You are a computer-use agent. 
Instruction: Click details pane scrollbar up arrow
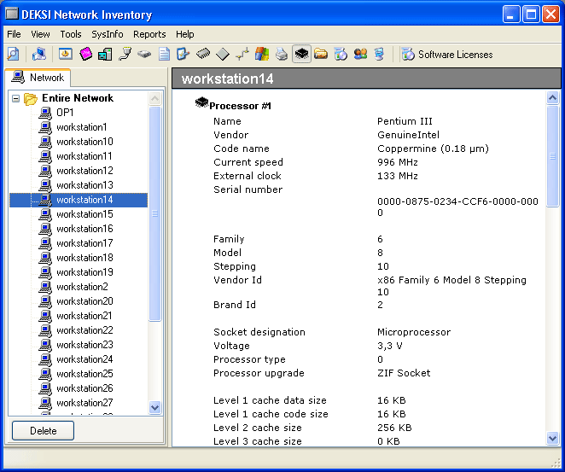pyautogui.click(x=552, y=97)
